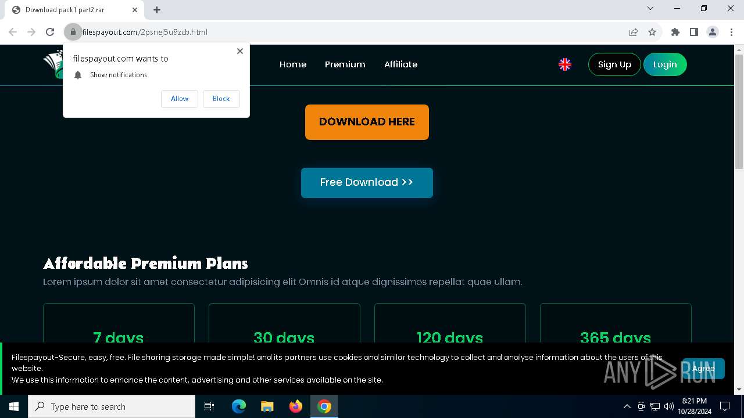744x418 pixels.
Task: Open File Explorer from taskbar
Action: 267,406
